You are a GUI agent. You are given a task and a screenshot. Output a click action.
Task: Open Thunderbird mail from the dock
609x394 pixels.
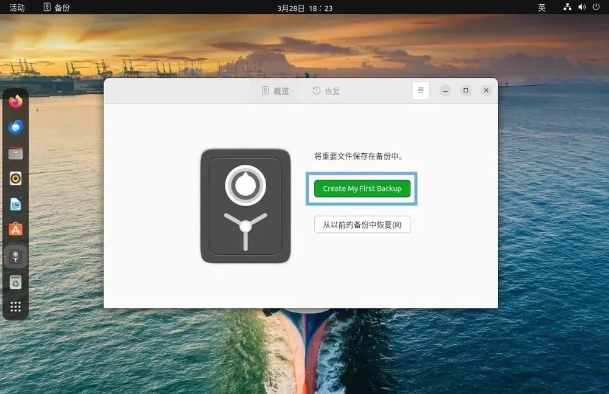(x=16, y=127)
